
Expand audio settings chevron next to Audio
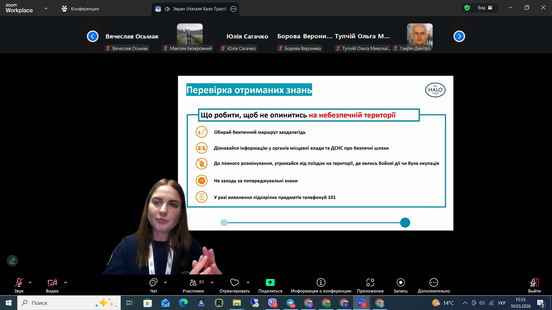tap(30, 282)
